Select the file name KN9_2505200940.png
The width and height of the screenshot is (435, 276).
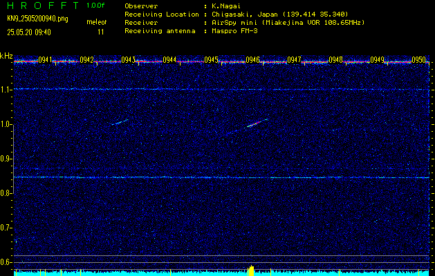pyautogui.click(x=37, y=19)
